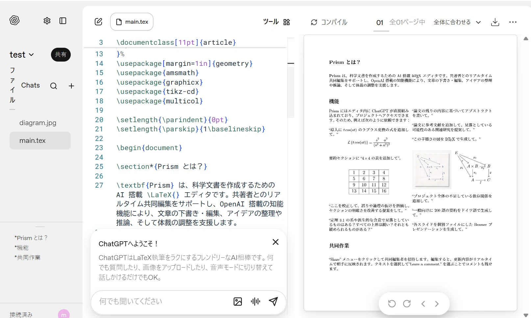Click the page number 01 field
Viewport: 531px width, 318px height.
point(380,22)
